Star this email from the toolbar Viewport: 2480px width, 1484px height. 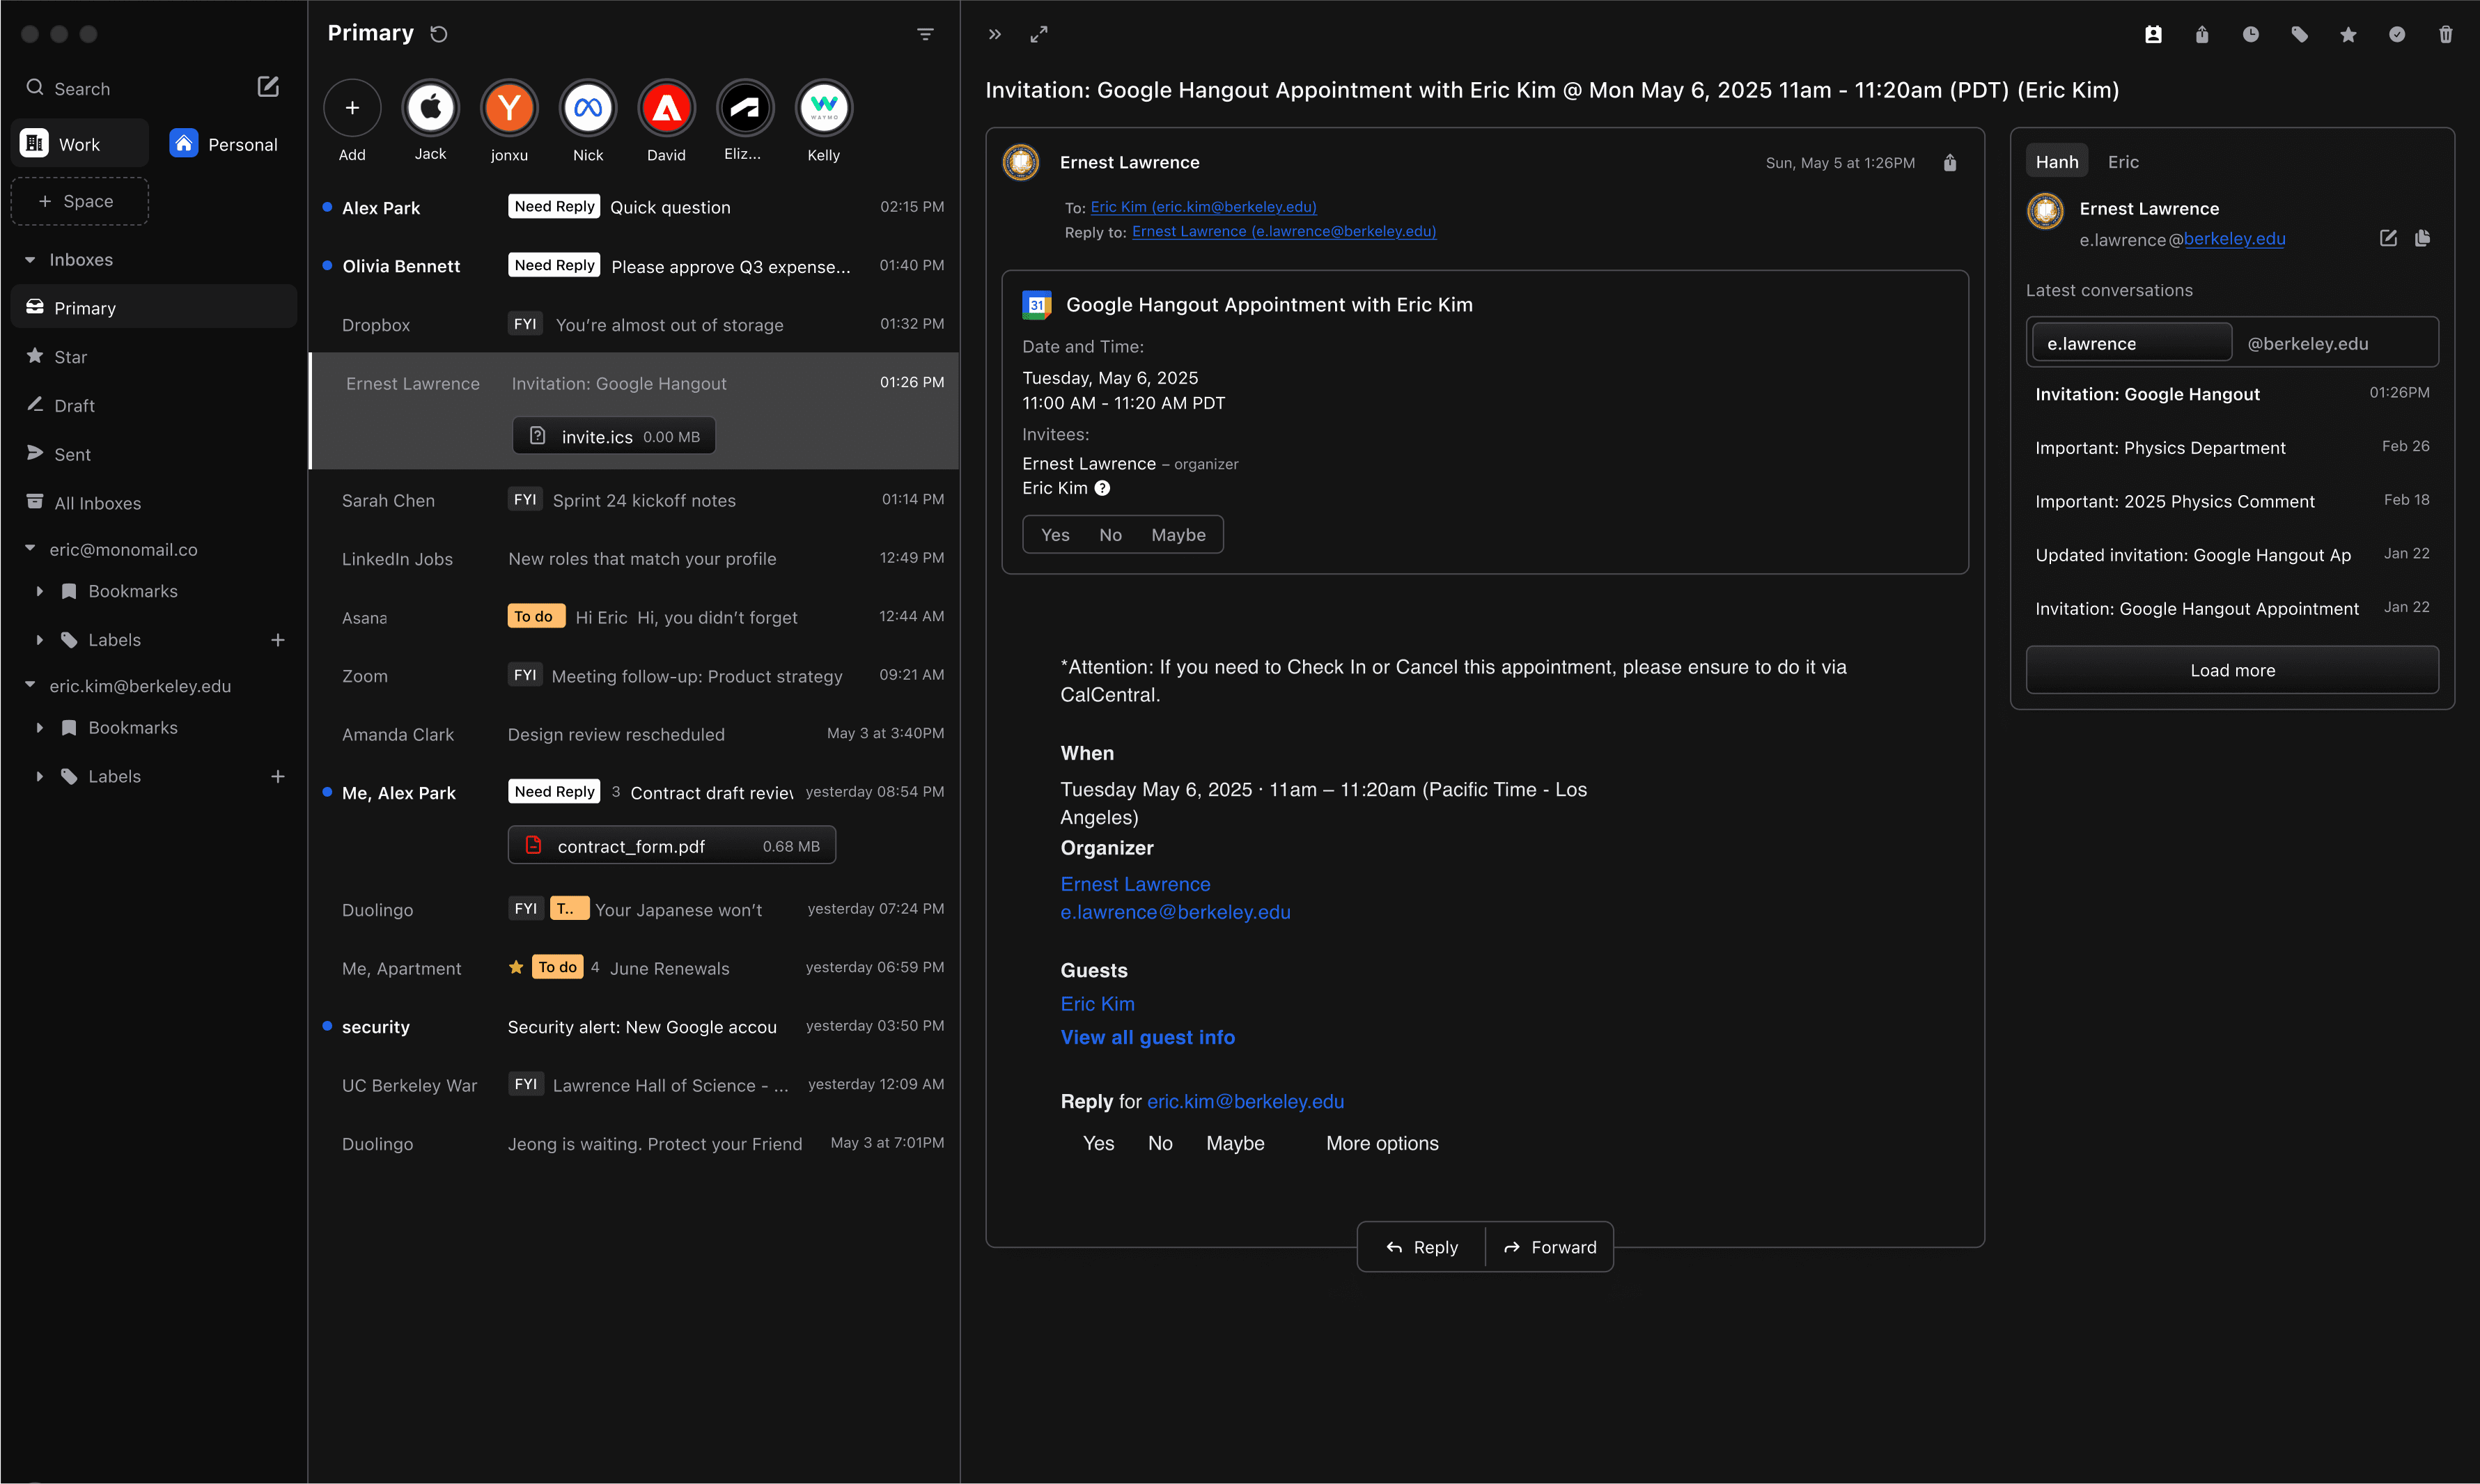click(x=2348, y=35)
